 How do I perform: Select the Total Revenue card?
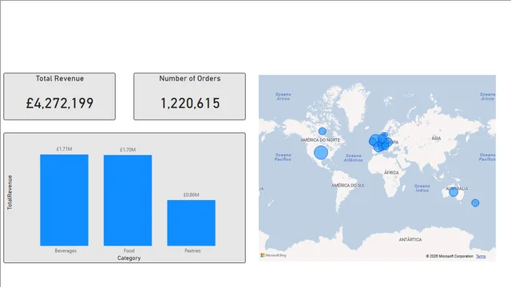pos(59,96)
